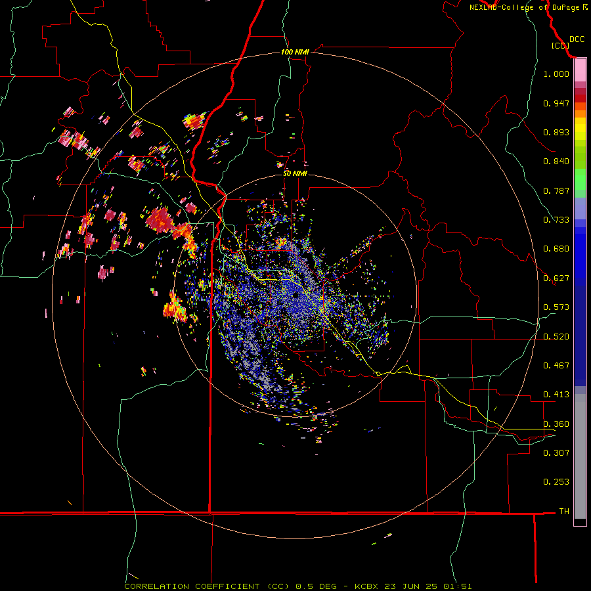Click the [CC] units label

pyautogui.click(x=560, y=45)
